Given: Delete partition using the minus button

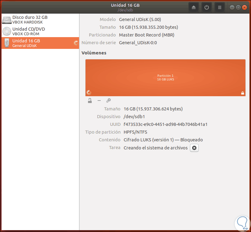Looking at the screenshot, I should tap(99, 101).
